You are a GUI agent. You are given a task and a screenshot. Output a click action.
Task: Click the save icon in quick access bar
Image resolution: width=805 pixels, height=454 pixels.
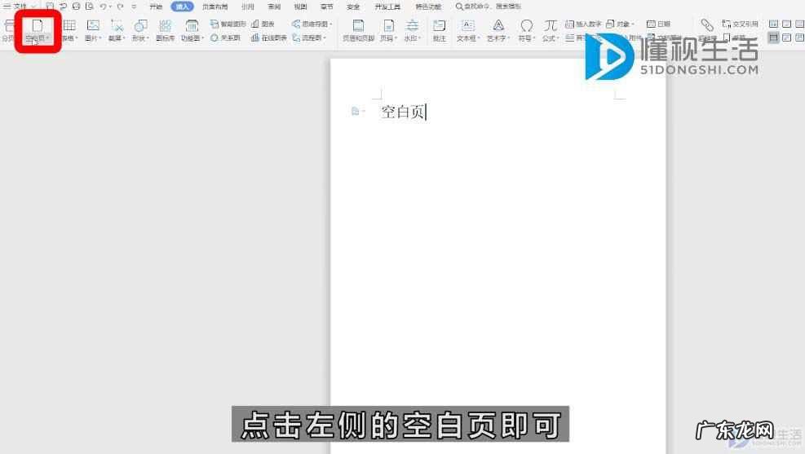[50, 7]
